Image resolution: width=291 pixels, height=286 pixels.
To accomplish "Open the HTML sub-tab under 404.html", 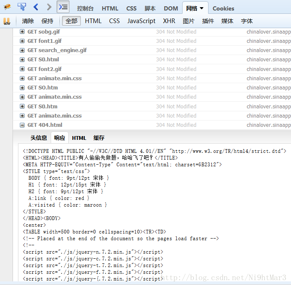I will click(x=79, y=138).
